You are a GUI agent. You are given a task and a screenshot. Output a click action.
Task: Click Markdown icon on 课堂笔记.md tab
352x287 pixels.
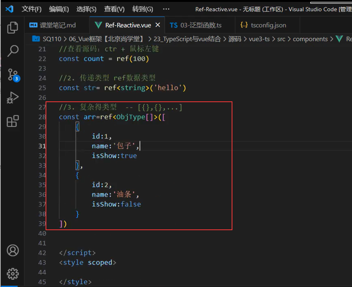pos(33,25)
